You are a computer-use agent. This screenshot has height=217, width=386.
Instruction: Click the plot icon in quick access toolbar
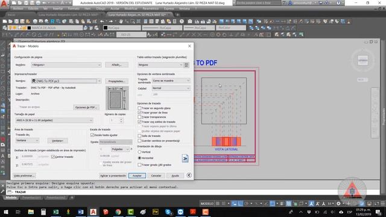pos(38,3)
